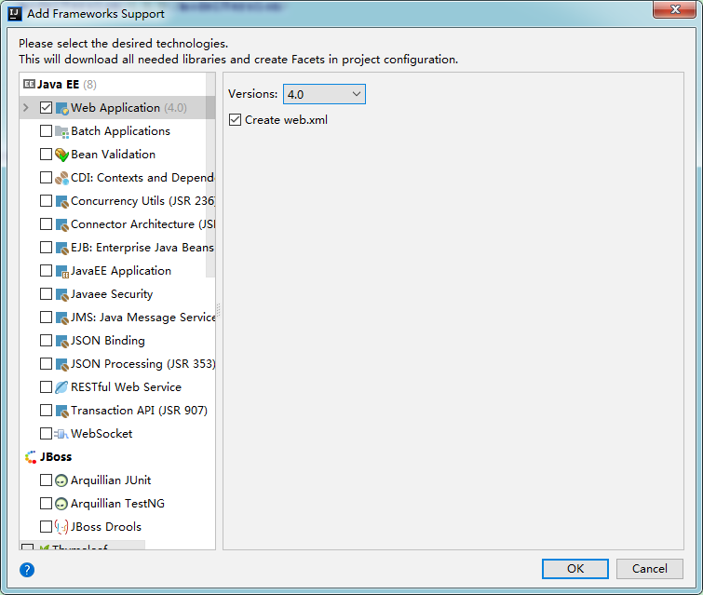Select the Transaction API (JSR 907) text
This screenshot has width=703, height=595.
(x=139, y=411)
